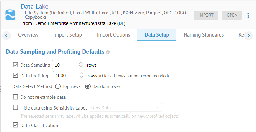Go to the Naming Standards tab
The width and height of the screenshot is (256, 132).
tap(204, 35)
